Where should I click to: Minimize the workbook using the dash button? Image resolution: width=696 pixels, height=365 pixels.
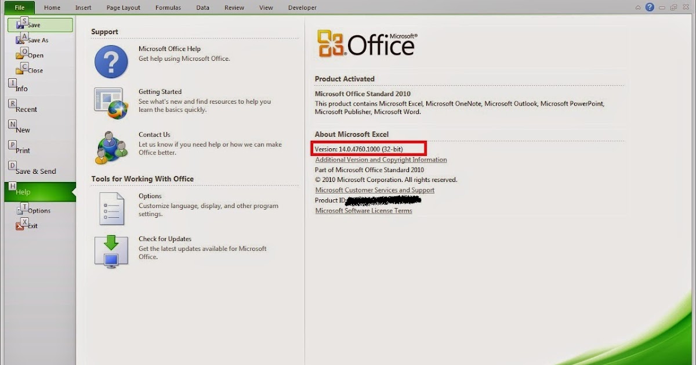[x=662, y=8]
